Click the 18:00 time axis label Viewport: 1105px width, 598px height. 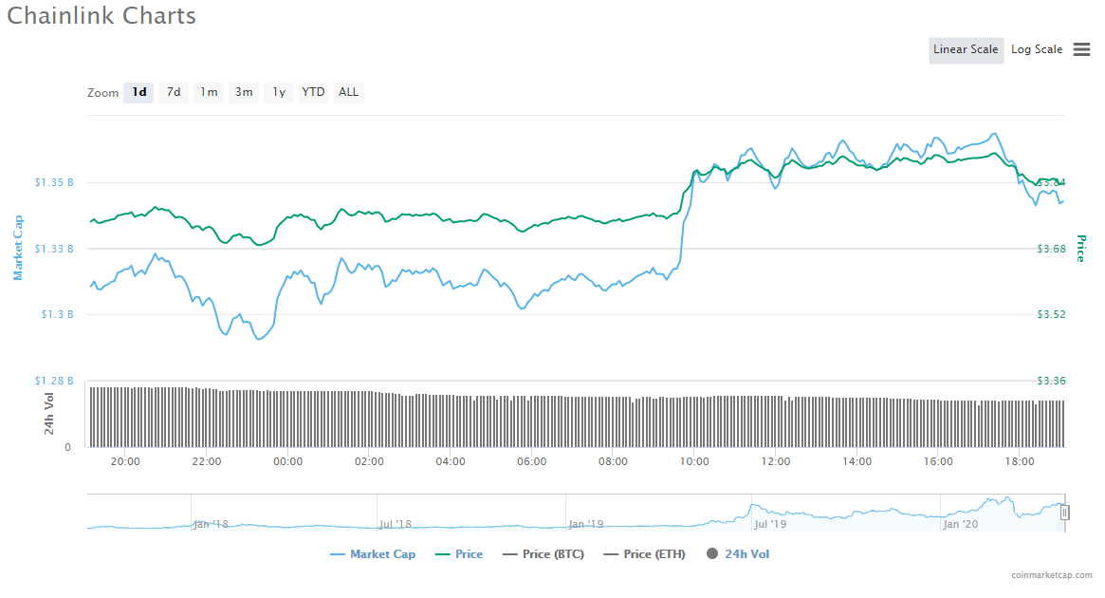tap(1020, 462)
